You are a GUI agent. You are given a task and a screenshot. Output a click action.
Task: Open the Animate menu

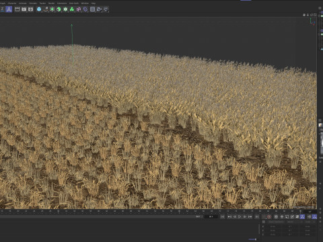pos(23,3)
